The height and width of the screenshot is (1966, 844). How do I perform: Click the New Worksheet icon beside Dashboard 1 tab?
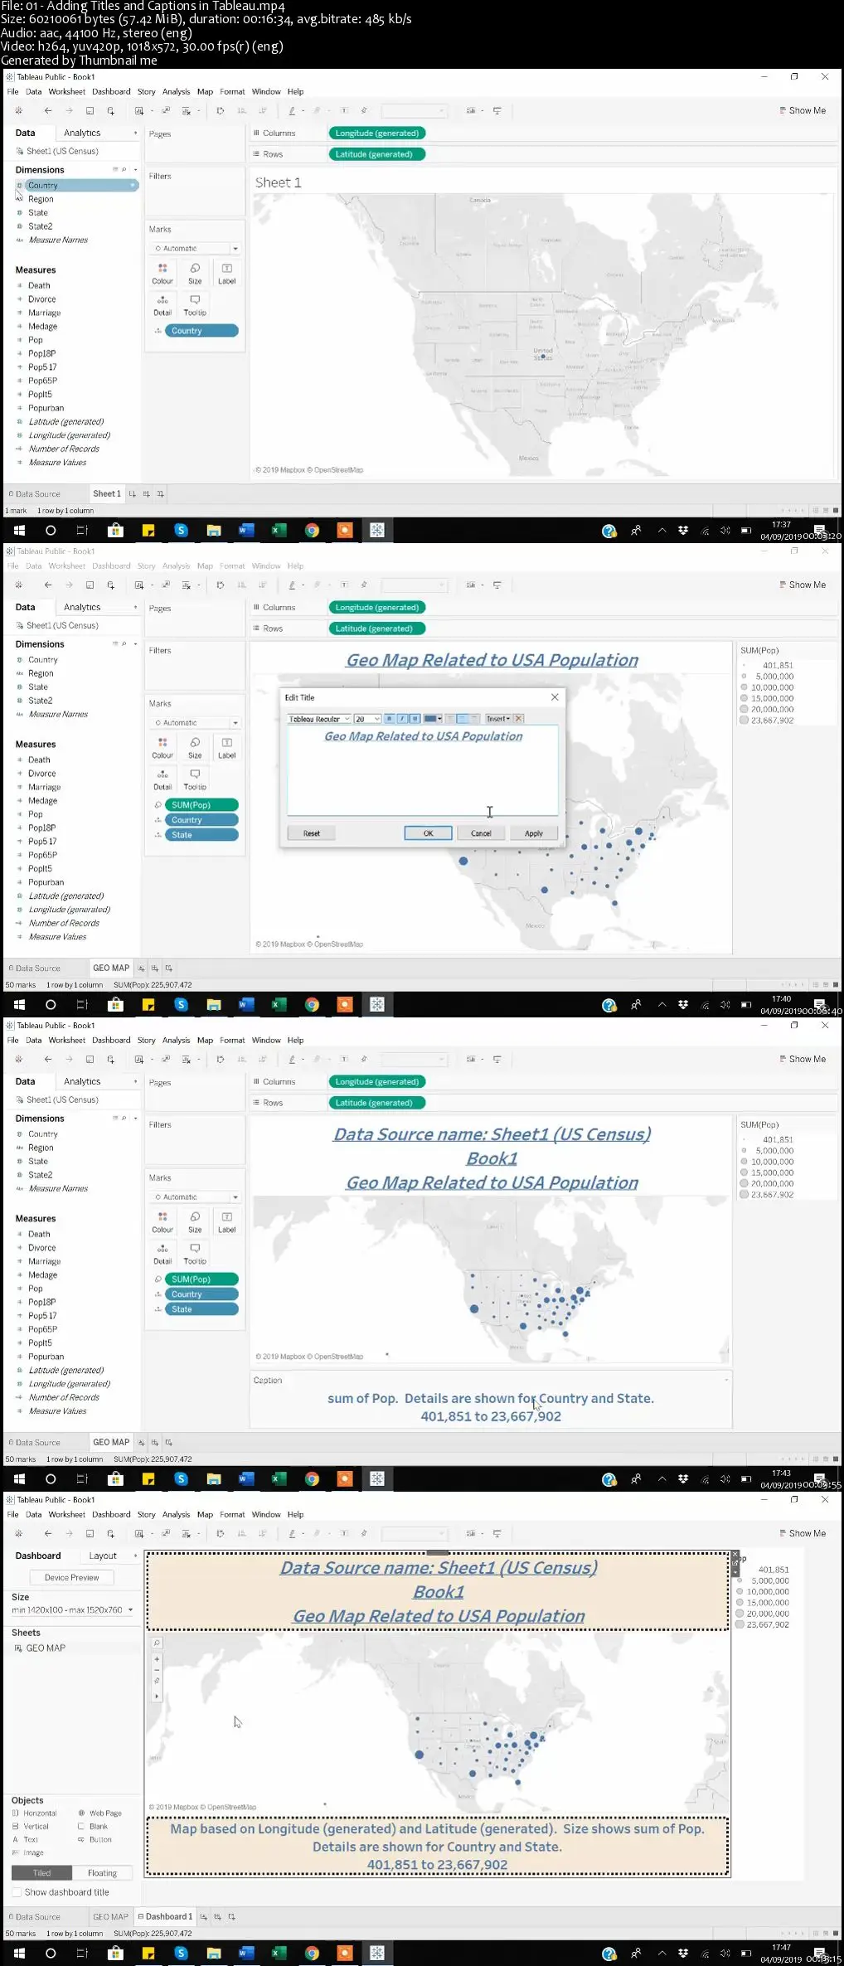(x=204, y=1917)
